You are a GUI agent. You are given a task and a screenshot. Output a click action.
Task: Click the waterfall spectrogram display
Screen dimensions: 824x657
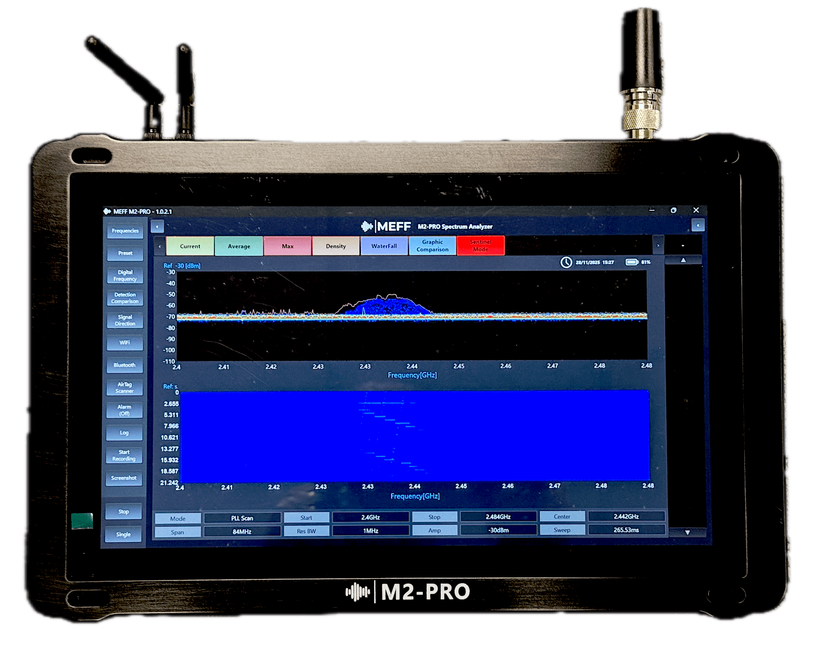(x=414, y=436)
